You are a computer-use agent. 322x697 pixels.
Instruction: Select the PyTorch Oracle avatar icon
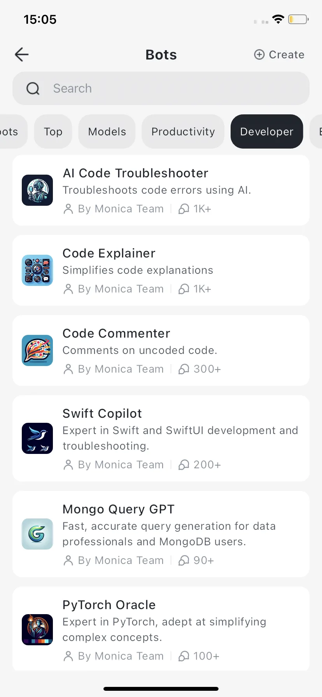pos(37,630)
